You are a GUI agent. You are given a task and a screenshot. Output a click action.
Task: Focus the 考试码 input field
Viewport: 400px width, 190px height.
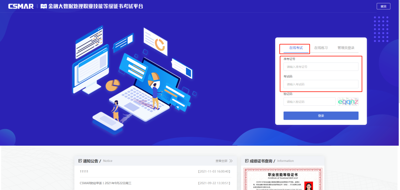pyautogui.click(x=321, y=84)
